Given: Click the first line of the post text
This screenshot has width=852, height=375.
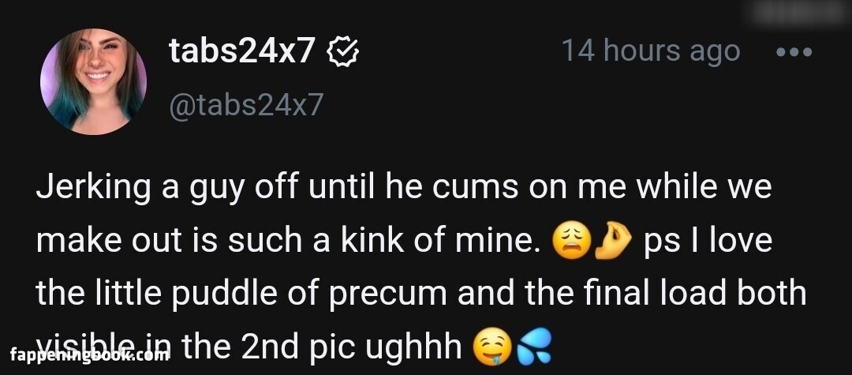Looking at the screenshot, I should coord(404,188).
